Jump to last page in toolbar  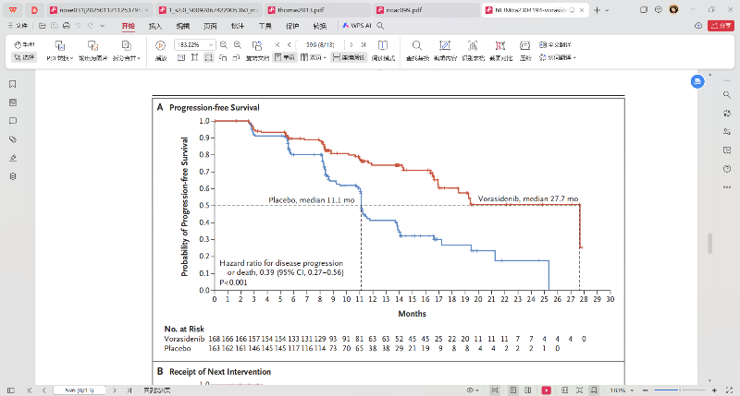(x=364, y=44)
